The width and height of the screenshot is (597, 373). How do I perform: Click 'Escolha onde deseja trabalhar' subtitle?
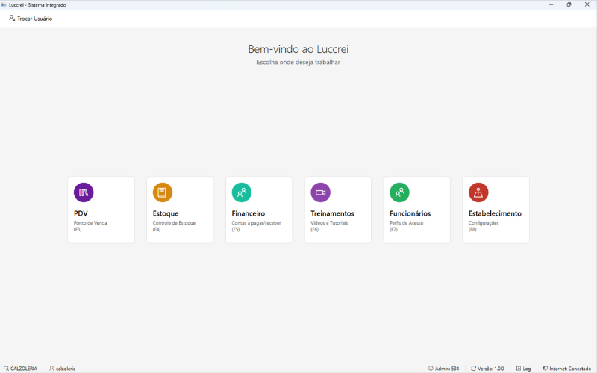[x=298, y=62]
